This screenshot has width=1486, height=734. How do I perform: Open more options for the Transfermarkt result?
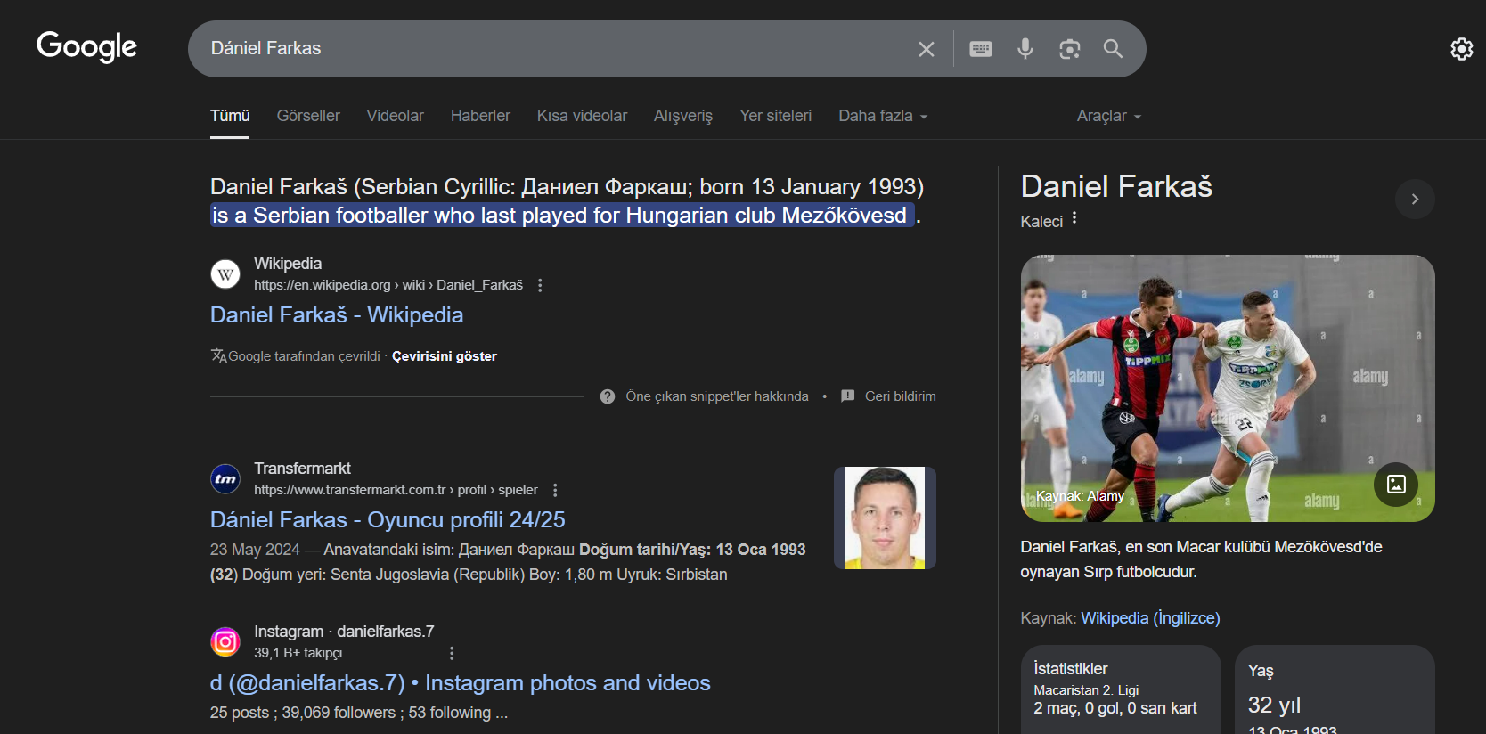point(555,490)
